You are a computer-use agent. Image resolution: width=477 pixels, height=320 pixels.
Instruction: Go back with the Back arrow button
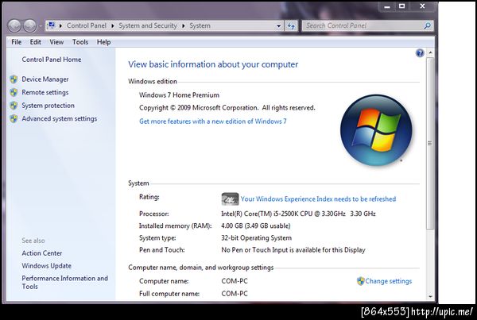(14, 26)
